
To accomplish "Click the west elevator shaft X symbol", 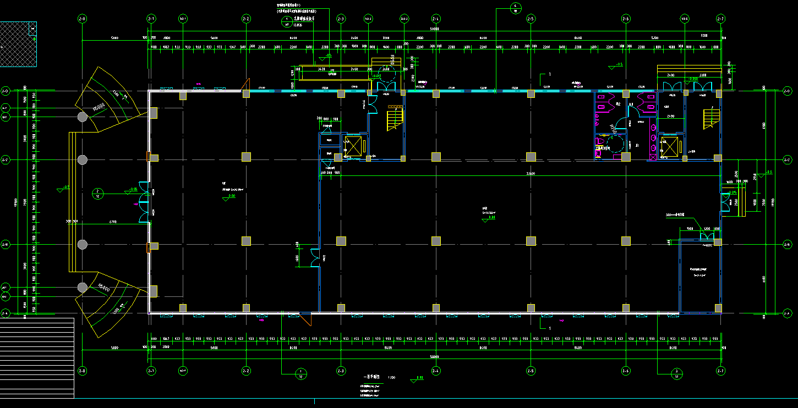I will (352, 146).
